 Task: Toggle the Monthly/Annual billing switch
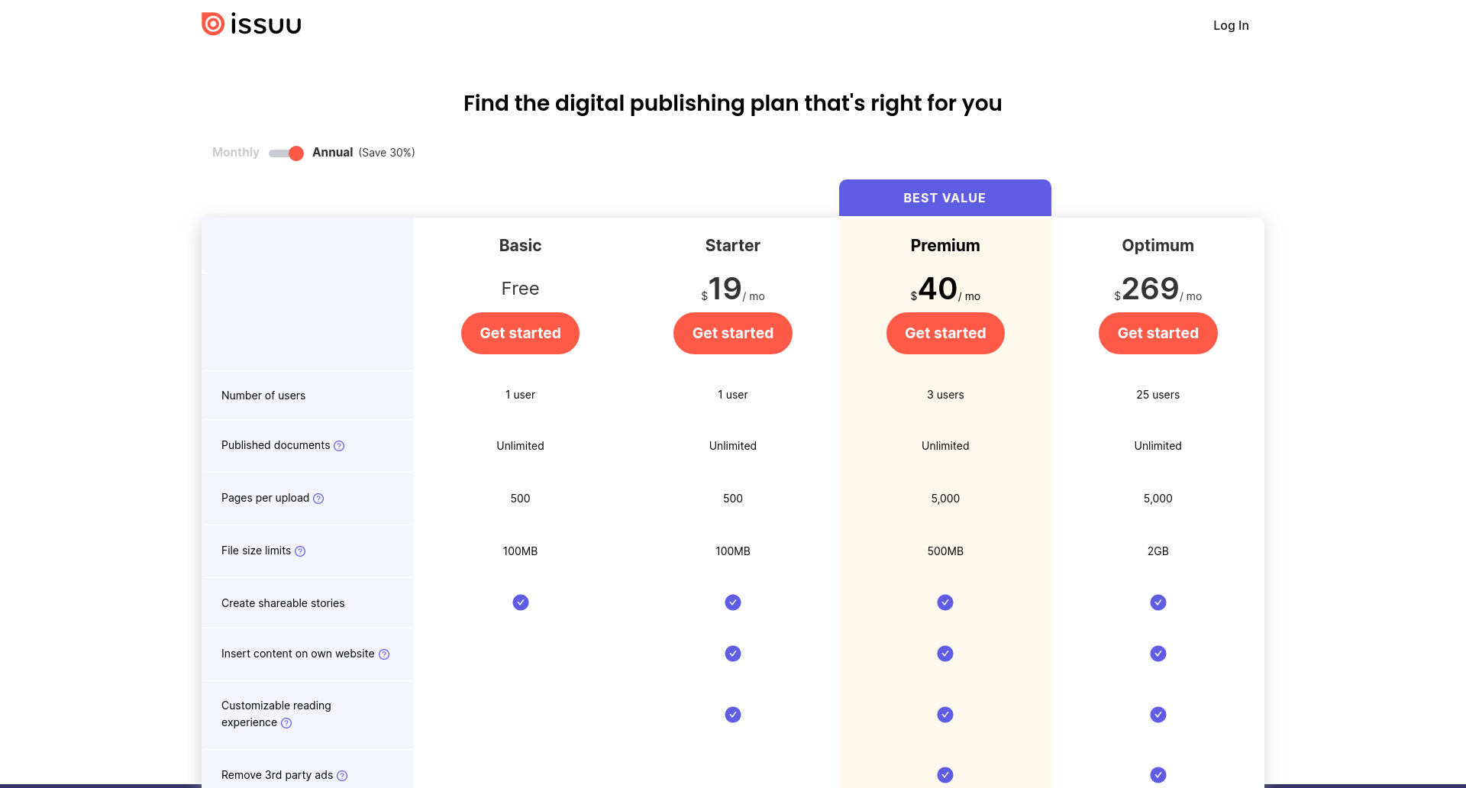(286, 153)
